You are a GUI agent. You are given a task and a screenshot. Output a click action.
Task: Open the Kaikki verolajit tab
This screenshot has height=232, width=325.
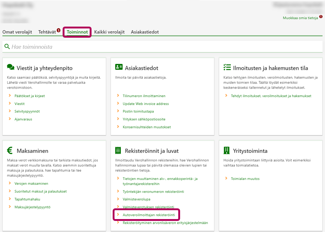point(109,32)
